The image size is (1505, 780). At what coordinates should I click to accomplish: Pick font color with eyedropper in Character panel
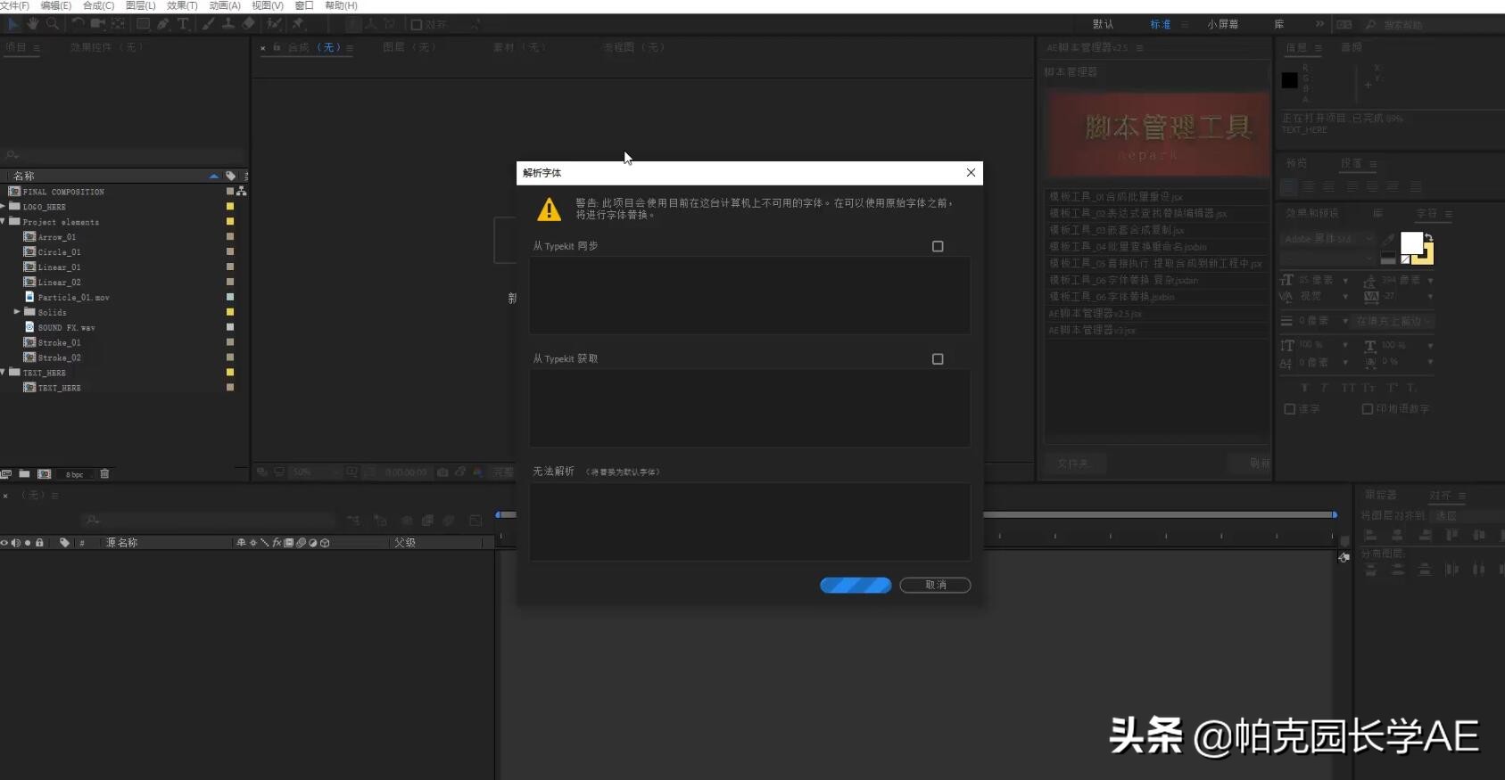coord(1388,239)
